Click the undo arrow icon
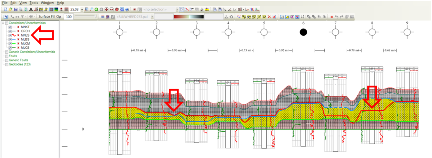 [337, 17]
